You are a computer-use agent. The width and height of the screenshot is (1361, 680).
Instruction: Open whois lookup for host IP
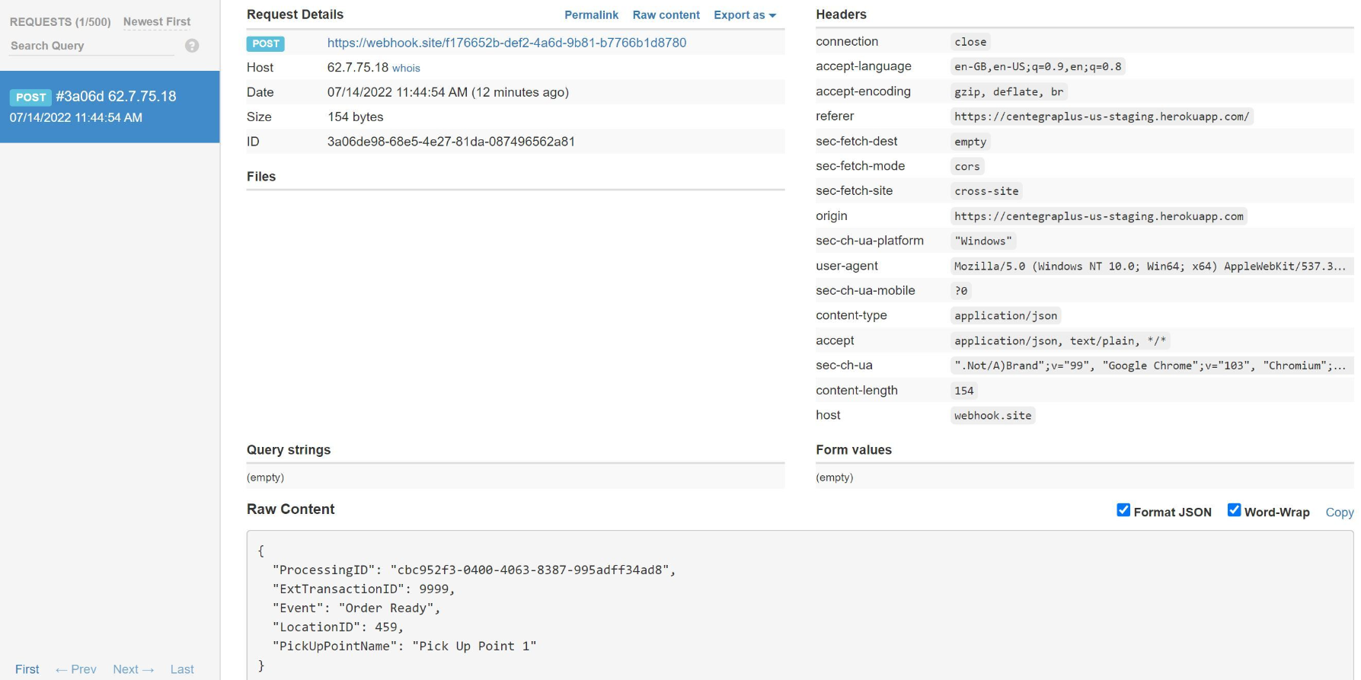pyautogui.click(x=406, y=69)
